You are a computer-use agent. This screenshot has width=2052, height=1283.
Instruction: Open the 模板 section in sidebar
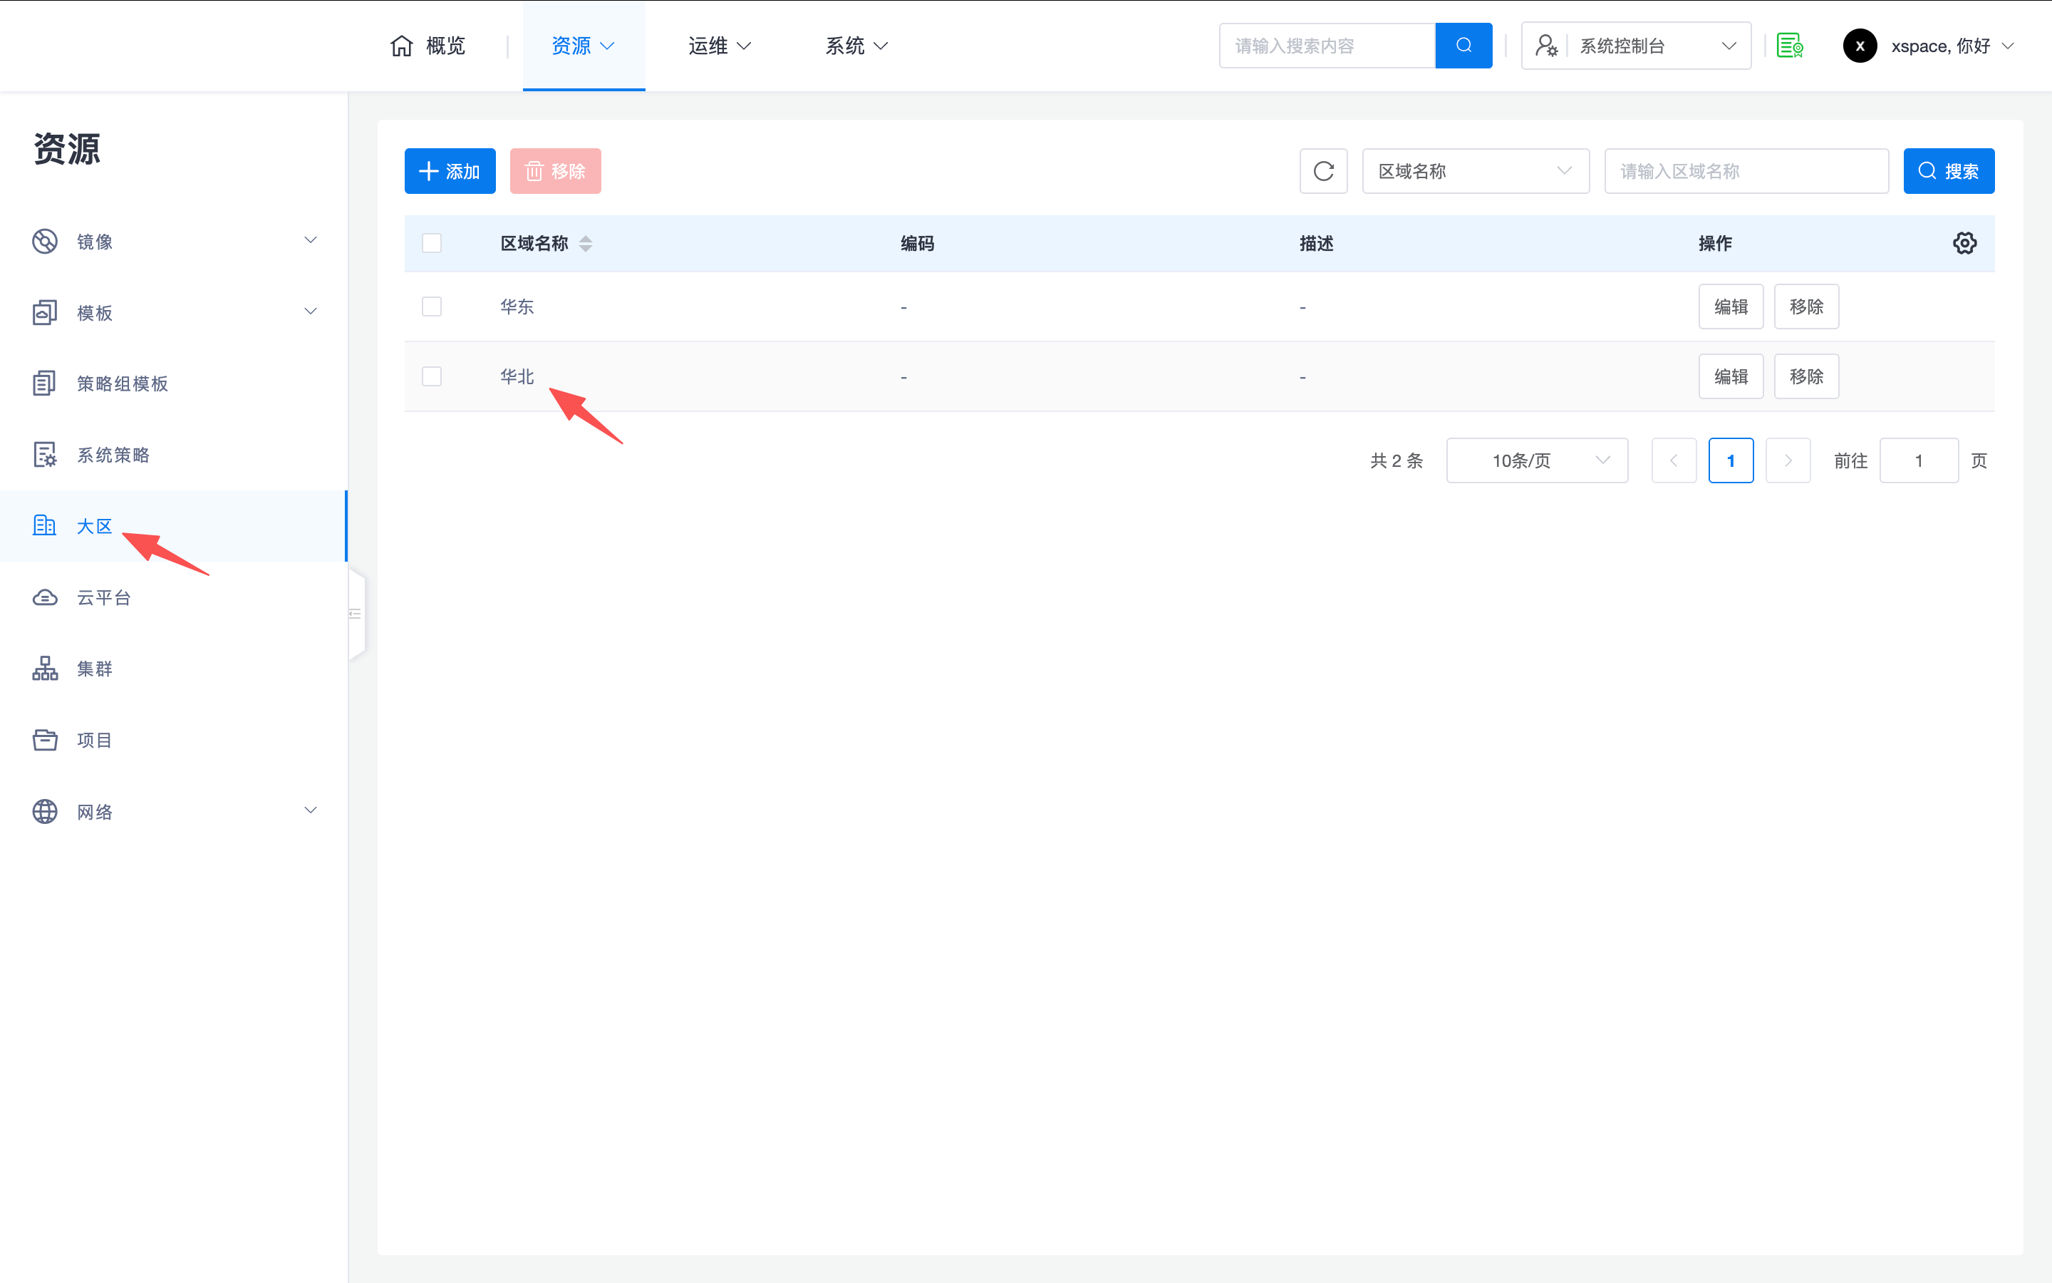pyautogui.click(x=94, y=312)
